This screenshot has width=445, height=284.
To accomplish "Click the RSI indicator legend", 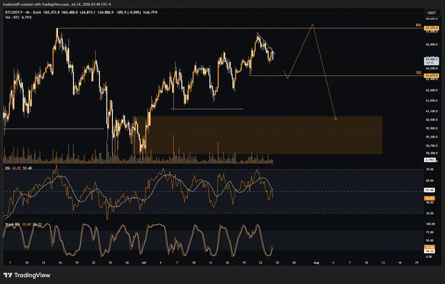I will [19, 168].
